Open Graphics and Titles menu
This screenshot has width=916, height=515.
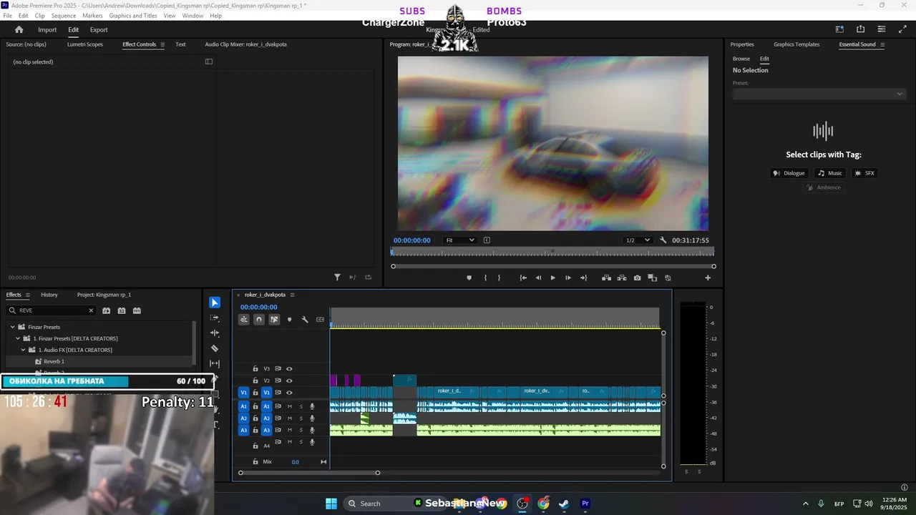click(x=133, y=16)
